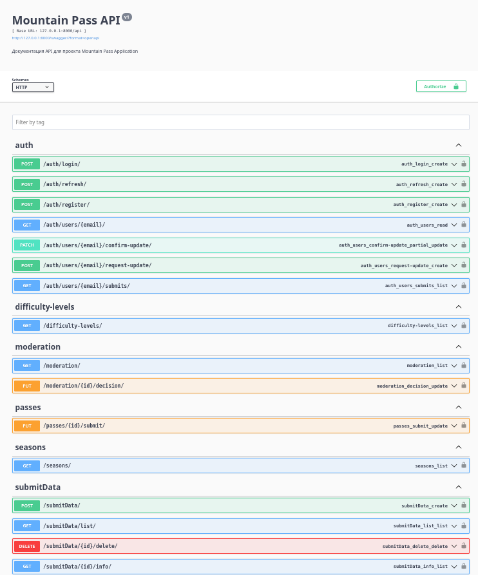Image resolution: width=478 pixels, height=575 pixels.
Task: Click the Authorize button
Action: point(441,86)
